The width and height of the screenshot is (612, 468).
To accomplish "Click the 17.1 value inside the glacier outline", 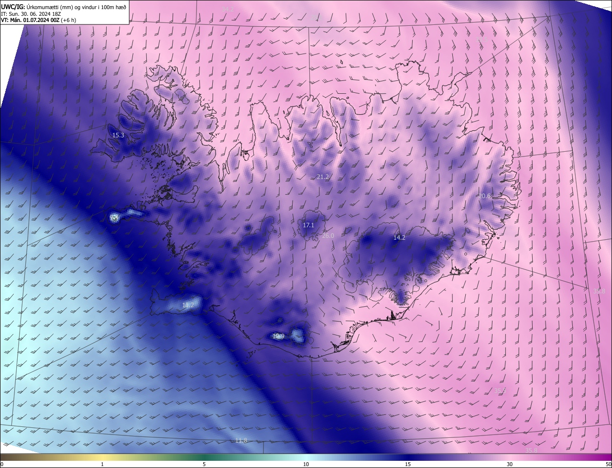I will tap(308, 225).
